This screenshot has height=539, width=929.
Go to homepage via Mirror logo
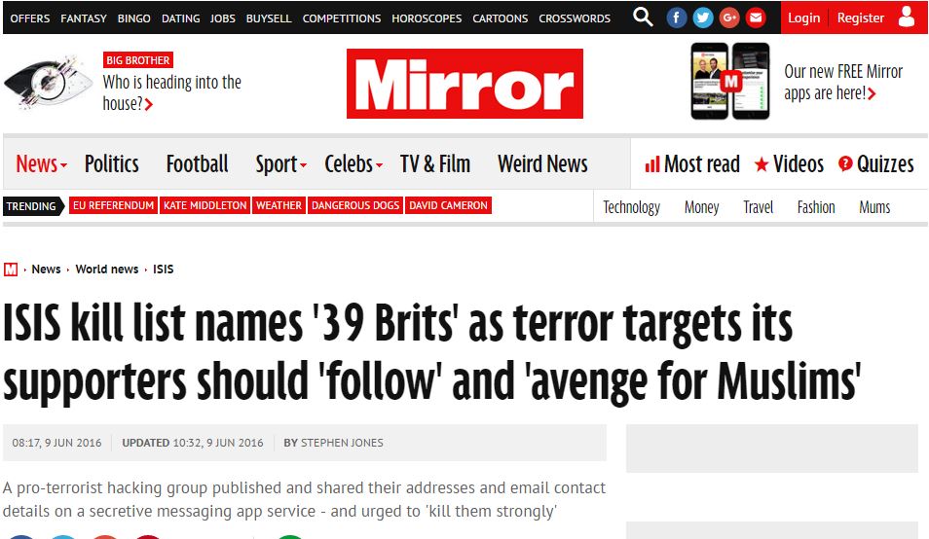coord(464,84)
